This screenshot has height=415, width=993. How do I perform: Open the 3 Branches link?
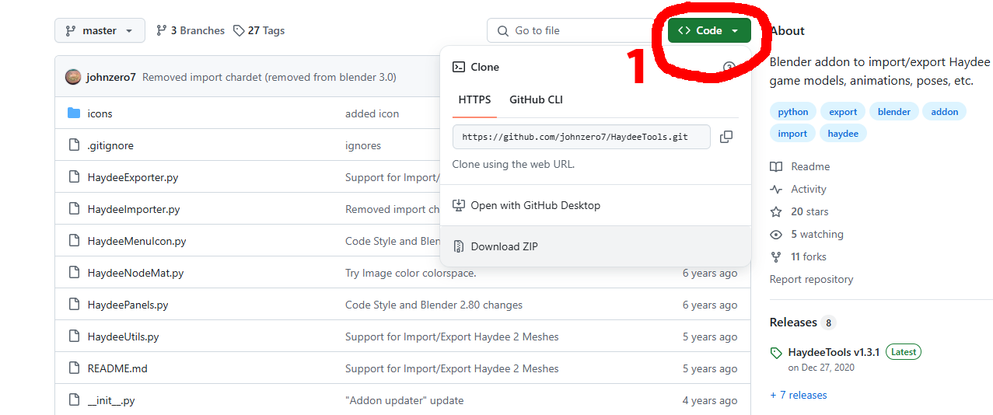191,30
